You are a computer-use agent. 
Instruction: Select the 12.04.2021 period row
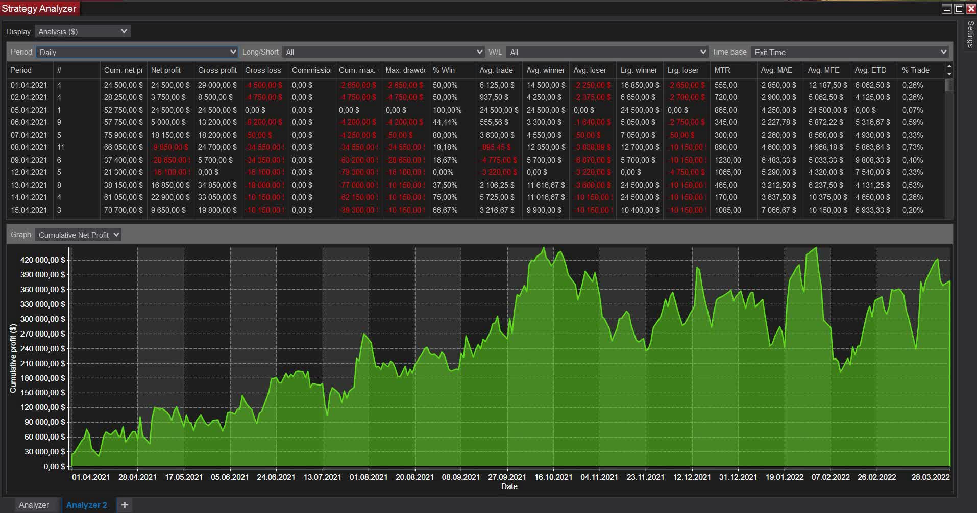click(476, 172)
